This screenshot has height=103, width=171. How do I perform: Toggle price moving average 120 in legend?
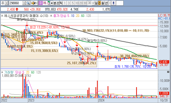pos(89,16)
